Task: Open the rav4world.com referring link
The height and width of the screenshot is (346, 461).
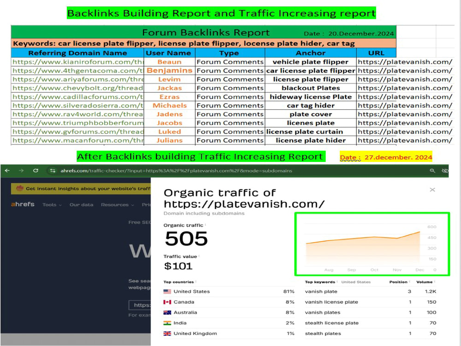Action: (78, 114)
